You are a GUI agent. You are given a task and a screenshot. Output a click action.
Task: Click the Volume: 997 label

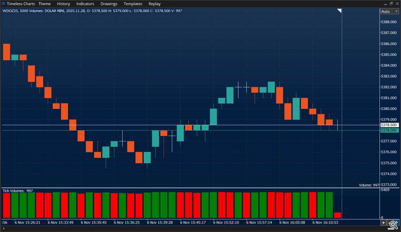pos(369,185)
